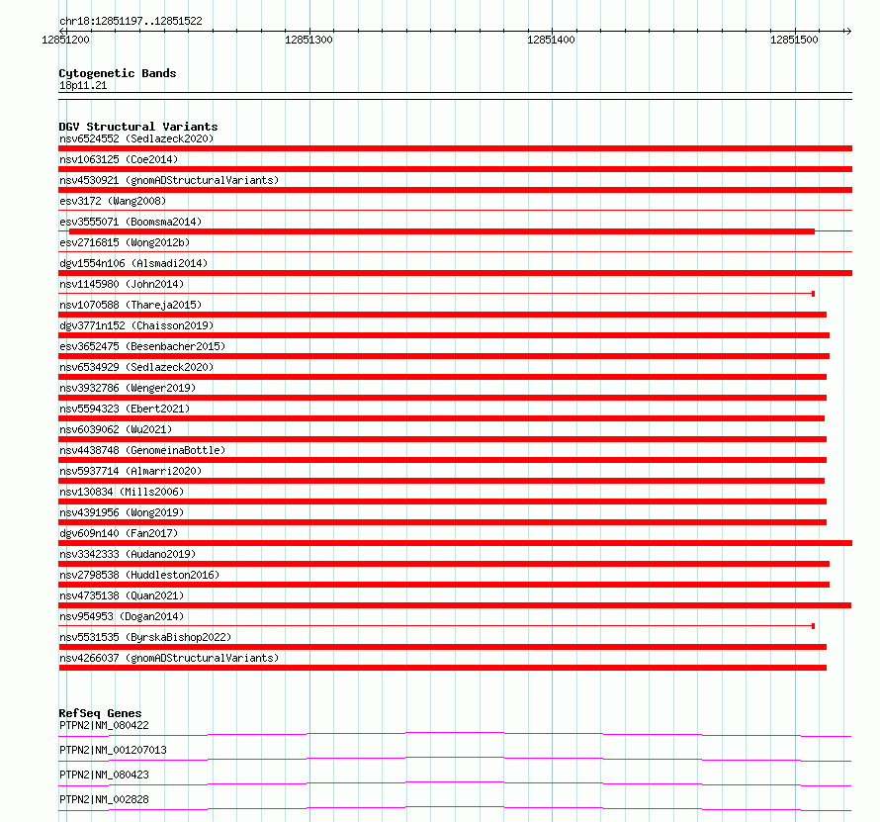This screenshot has height=822, width=880.
Task: Select nsv5531535 (ByrskaBishop2022) label
Action: [x=145, y=637]
